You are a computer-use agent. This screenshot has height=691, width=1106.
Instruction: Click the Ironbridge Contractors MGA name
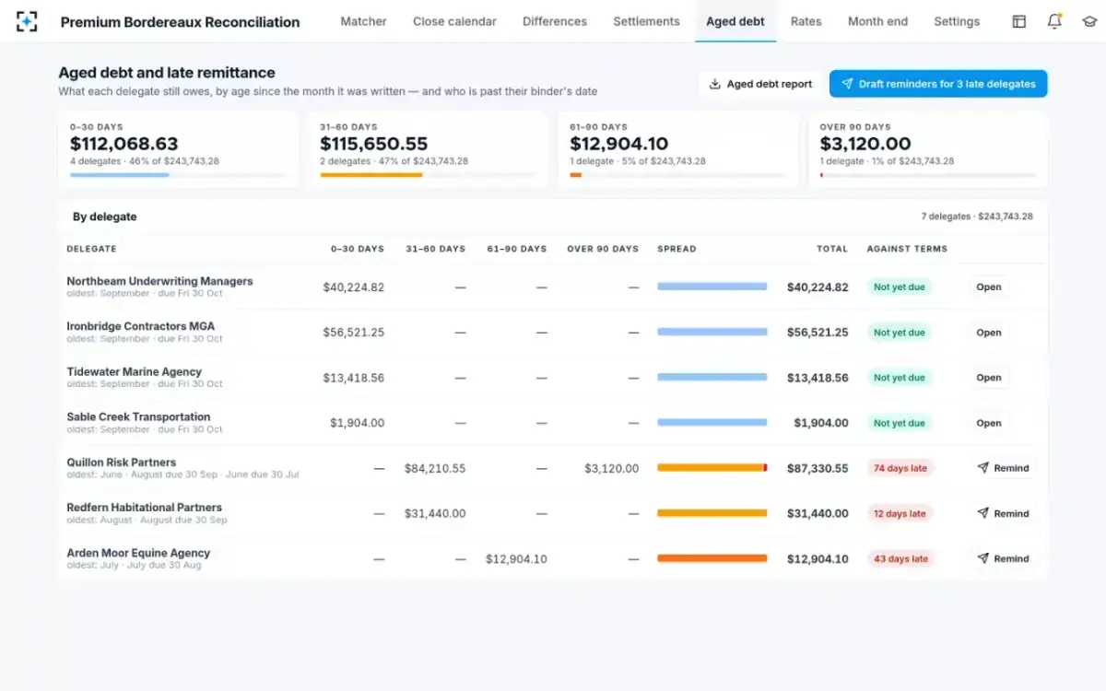click(x=141, y=326)
